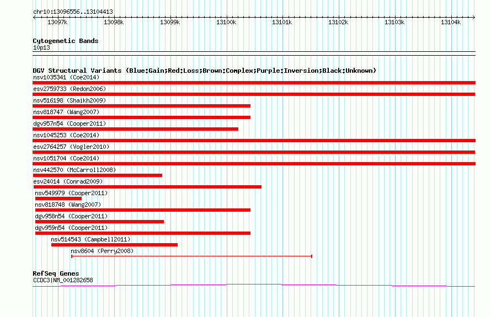Click the dgv958n54 red bar
The image size is (491, 317).
[x=99, y=222]
